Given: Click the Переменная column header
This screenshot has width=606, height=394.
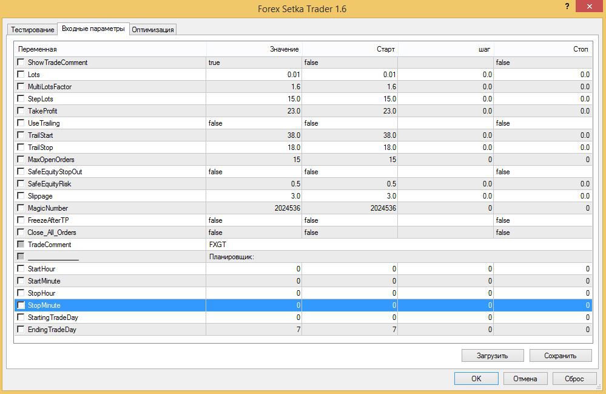Looking at the screenshot, I should [110, 49].
